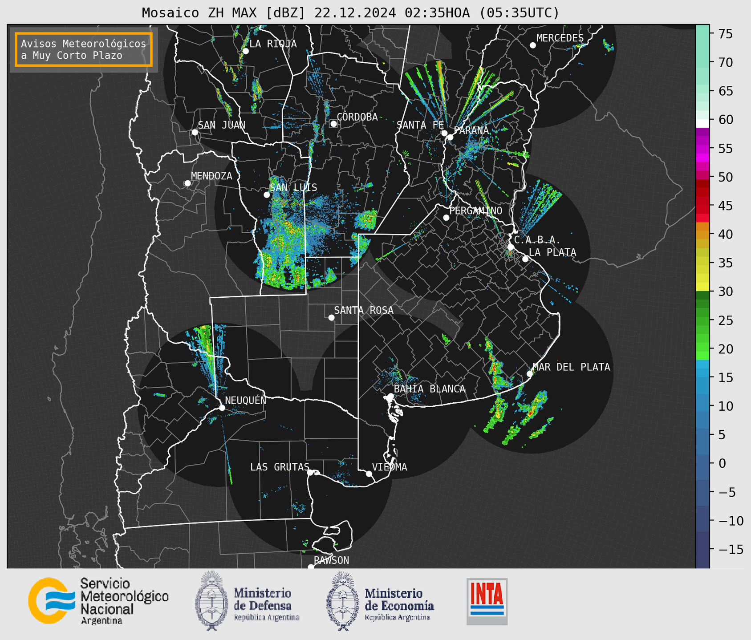Click the 50 tick label on scale
The height and width of the screenshot is (640, 751).
(725, 177)
